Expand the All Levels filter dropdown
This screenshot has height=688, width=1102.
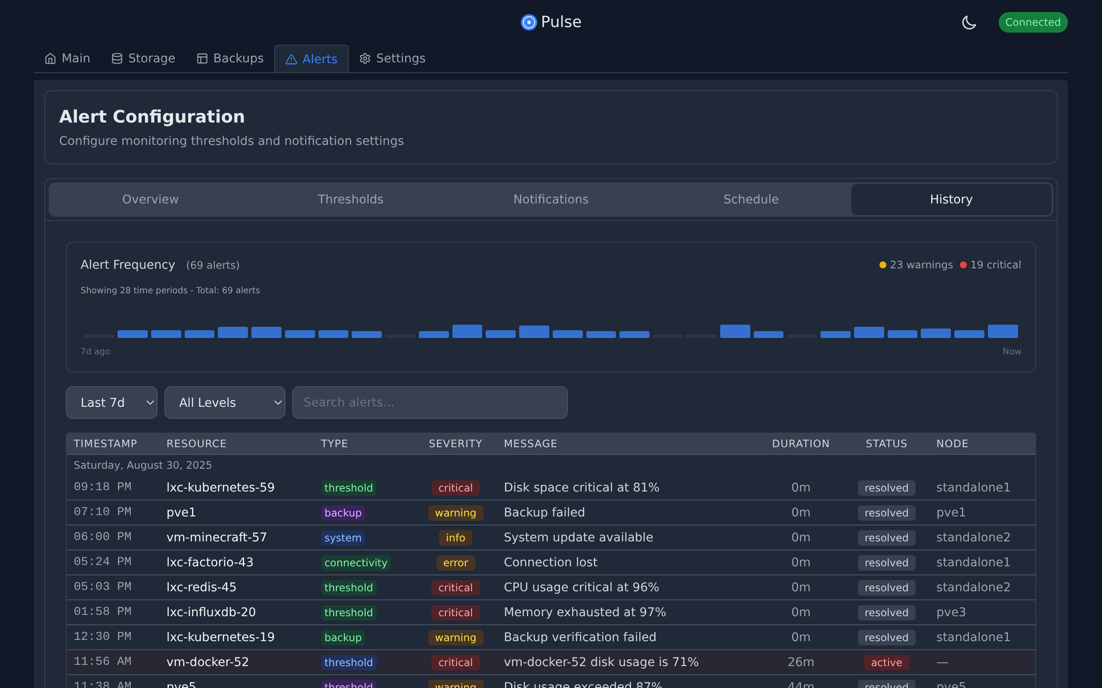tap(225, 402)
